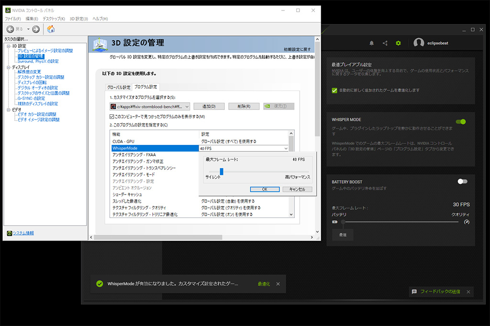Screen dimensions: 490x326
Task: Open the program selection dropdown
Action: point(187,107)
